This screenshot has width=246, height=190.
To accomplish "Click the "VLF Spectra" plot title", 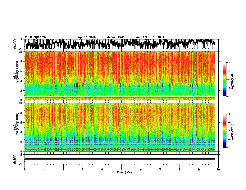I will coord(35,37).
